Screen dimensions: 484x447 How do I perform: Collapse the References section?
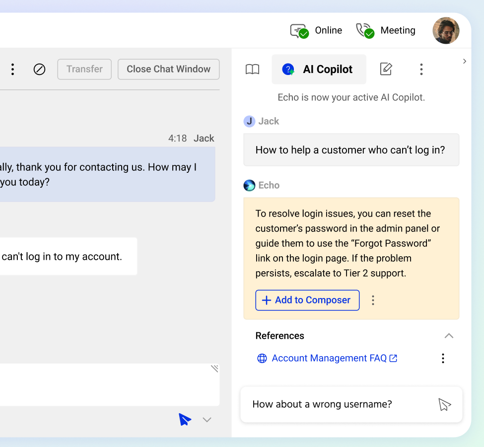[449, 336]
